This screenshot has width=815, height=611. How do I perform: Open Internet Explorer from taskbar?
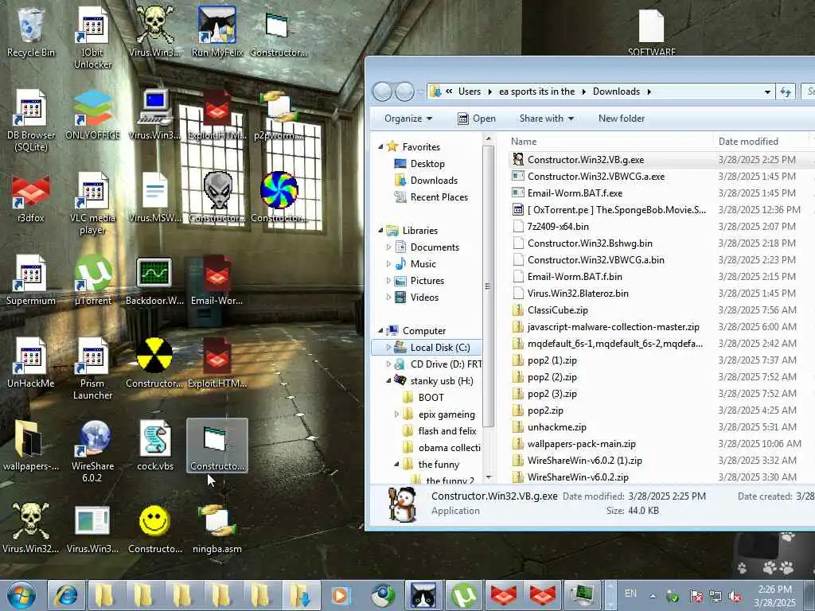pos(66,595)
